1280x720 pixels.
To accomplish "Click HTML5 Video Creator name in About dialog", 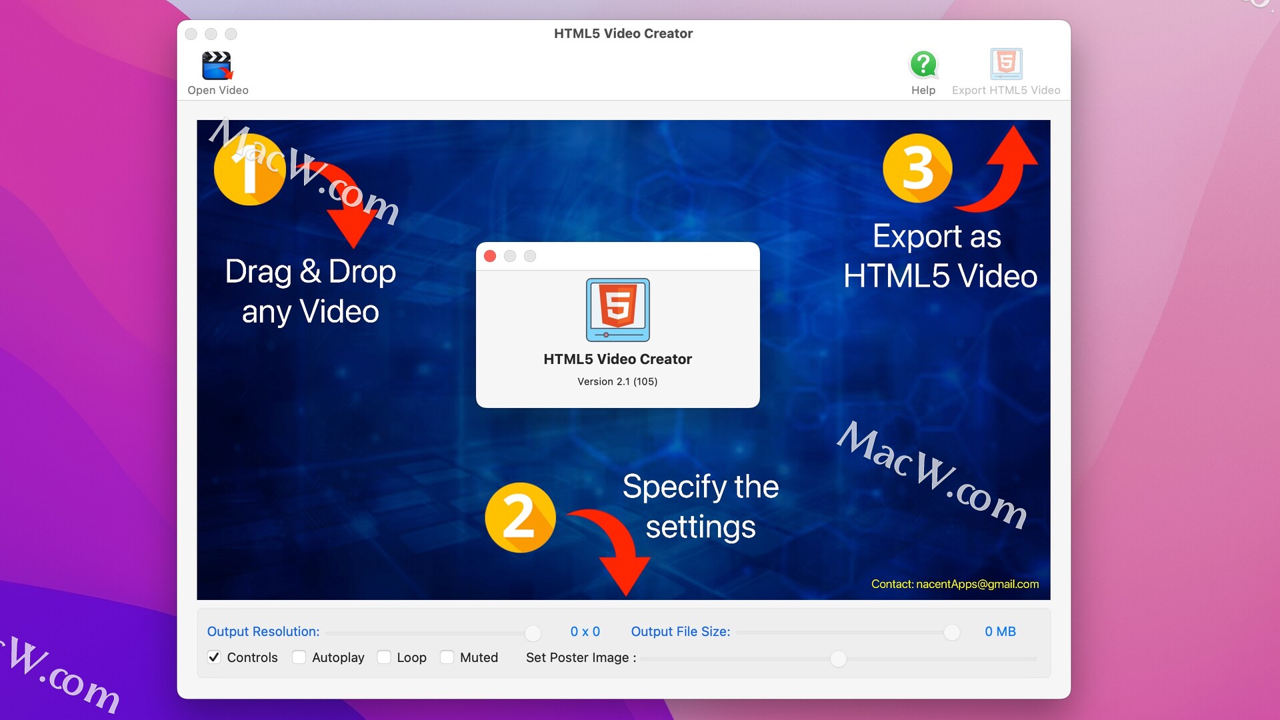I will point(618,359).
